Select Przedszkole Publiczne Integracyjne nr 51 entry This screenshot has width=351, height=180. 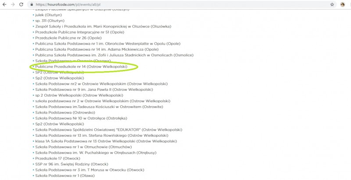click(x=80, y=32)
